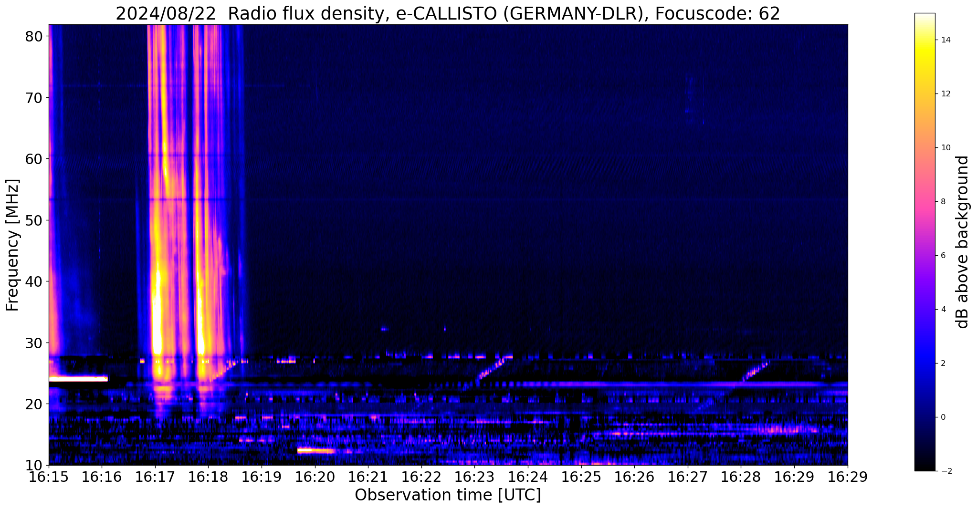Click the 40 frequency tick label
The width and height of the screenshot is (977, 509).
(34, 281)
